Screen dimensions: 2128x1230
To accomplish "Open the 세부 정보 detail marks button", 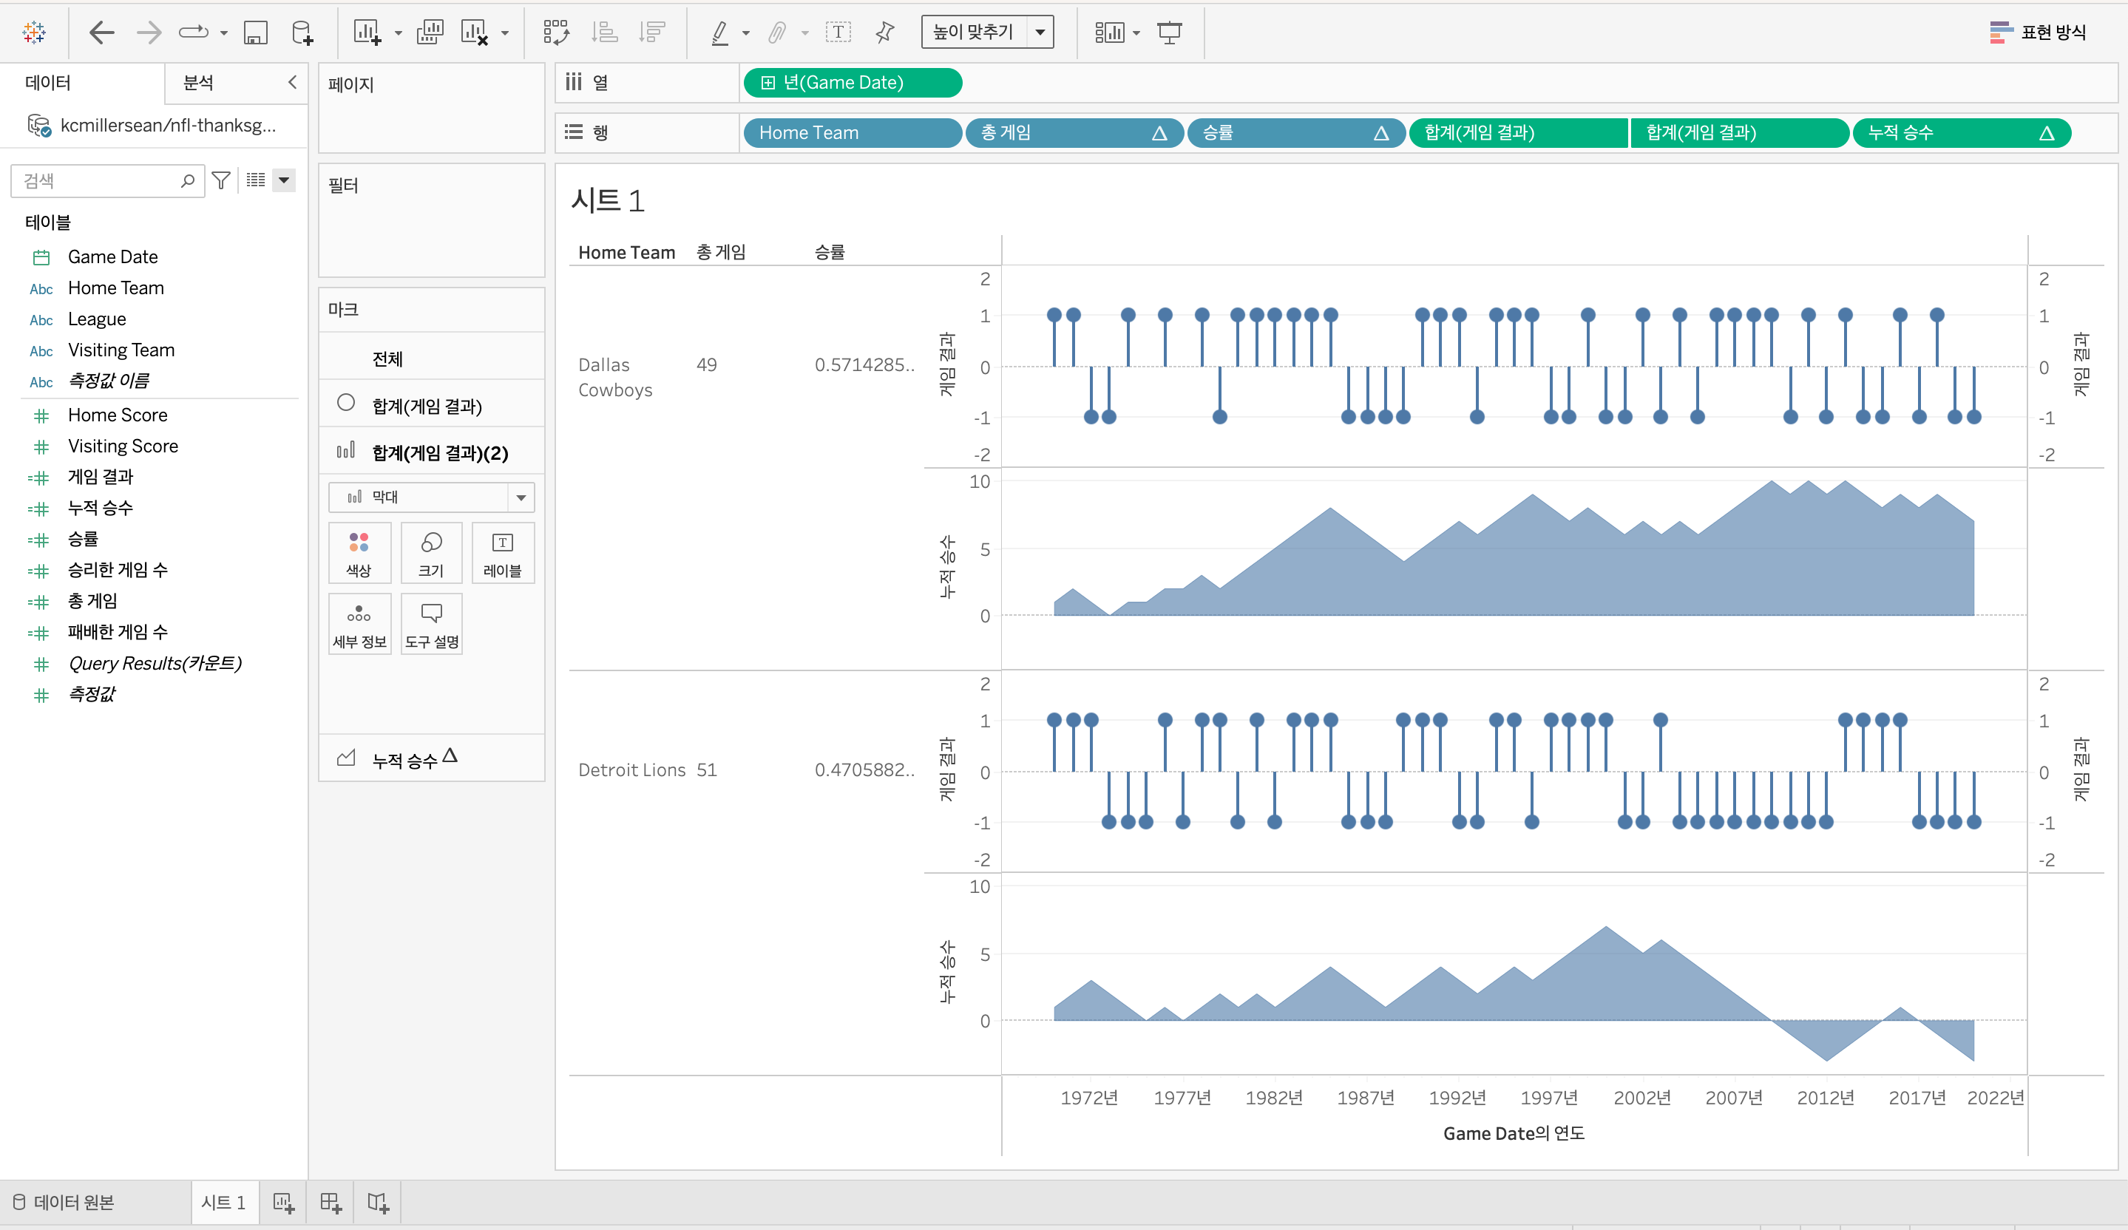I will pyautogui.click(x=360, y=624).
